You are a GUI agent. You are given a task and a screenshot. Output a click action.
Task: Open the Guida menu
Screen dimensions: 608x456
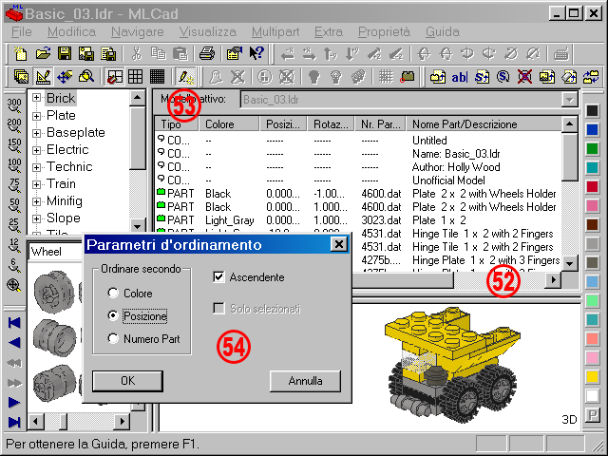(443, 31)
